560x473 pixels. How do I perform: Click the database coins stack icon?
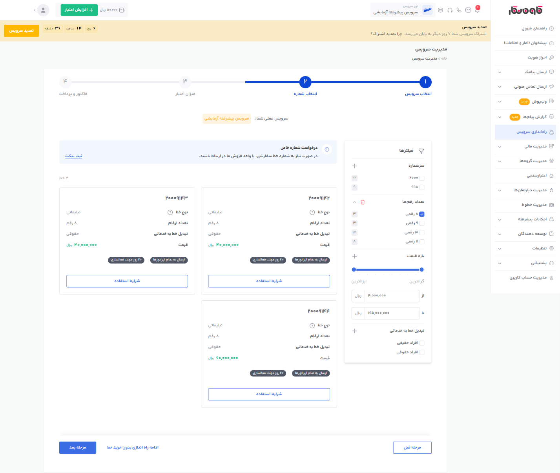click(440, 10)
